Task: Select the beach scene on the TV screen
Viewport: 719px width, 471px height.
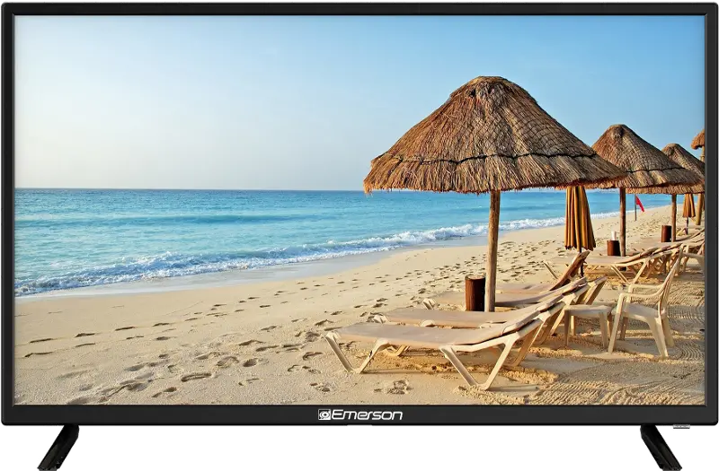Action: (359, 210)
